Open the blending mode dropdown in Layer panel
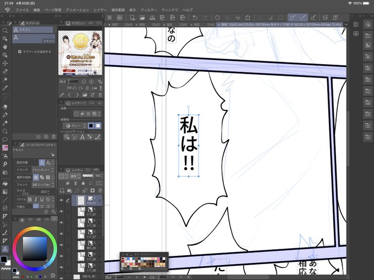 75,176
